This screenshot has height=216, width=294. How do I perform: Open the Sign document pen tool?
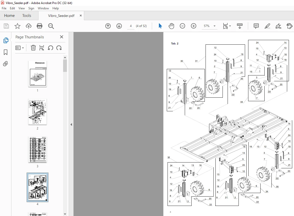tap(278, 26)
